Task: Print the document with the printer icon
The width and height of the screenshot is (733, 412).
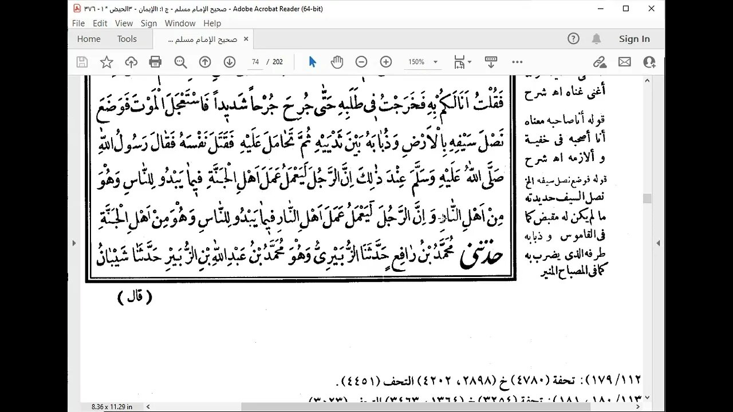Action: (x=155, y=62)
